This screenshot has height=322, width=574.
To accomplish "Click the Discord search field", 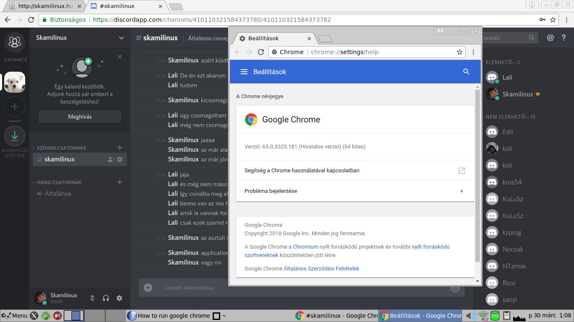I will click(x=508, y=38).
